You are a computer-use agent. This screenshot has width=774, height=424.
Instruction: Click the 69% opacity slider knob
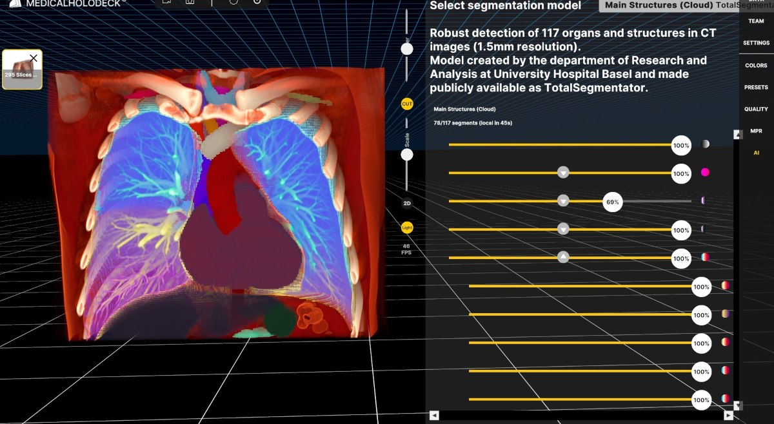coord(611,202)
